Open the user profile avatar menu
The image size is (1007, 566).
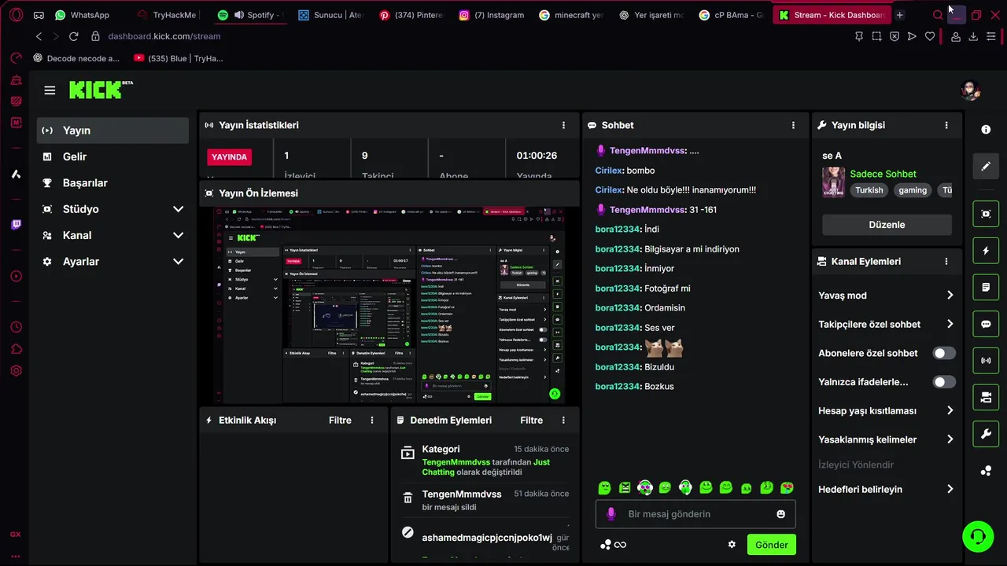(971, 90)
